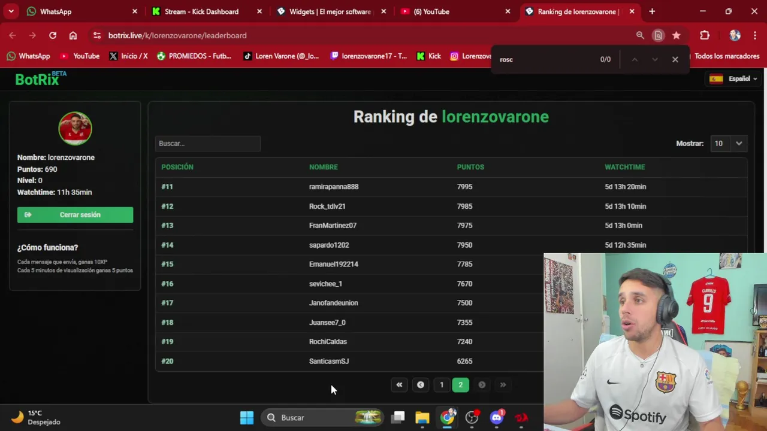Close the WhatsApp tab
Viewport: 767px width, 431px height.
coord(135,11)
